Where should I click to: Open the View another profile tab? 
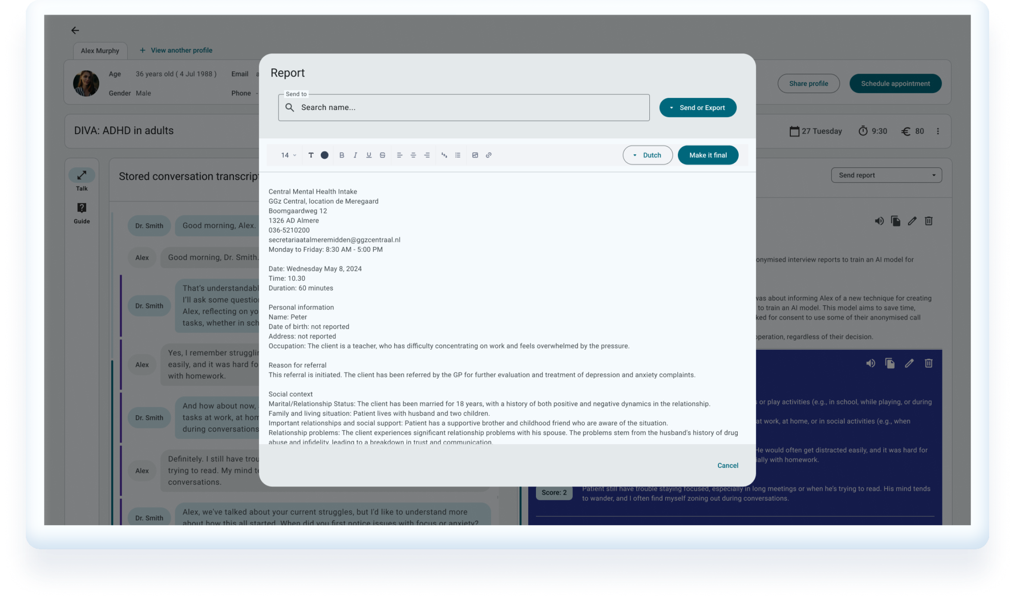(x=176, y=50)
